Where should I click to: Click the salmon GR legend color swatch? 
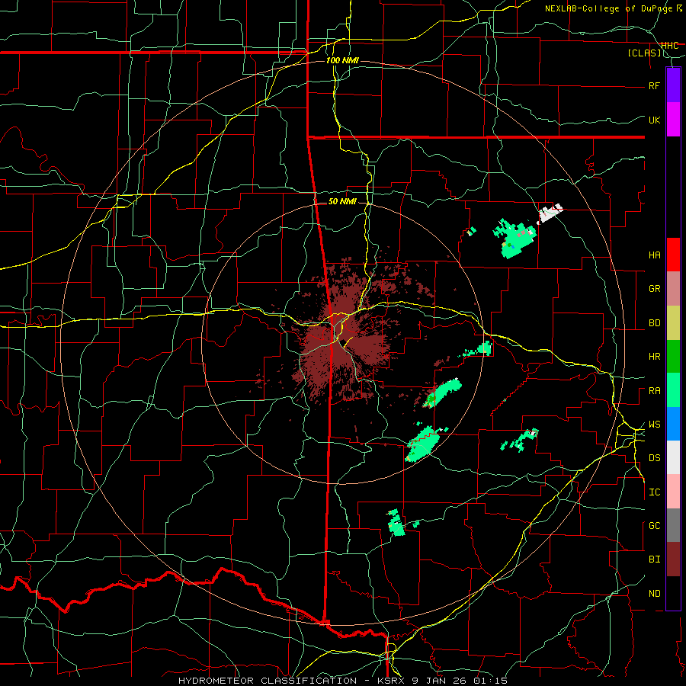[x=673, y=289]
